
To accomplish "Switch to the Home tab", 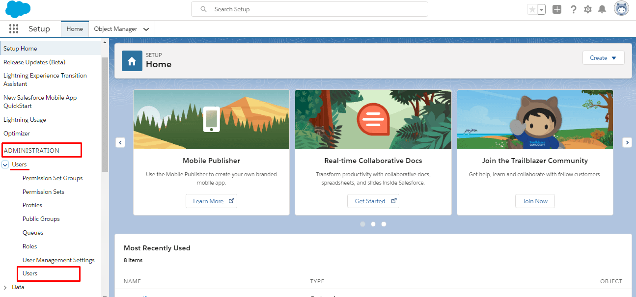I will coord(75,29).
